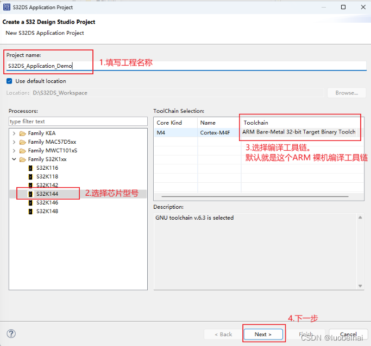Click the Family MWCT101xS folder icon
Viewport: 371px width, 346px height.
click(23, 151)
